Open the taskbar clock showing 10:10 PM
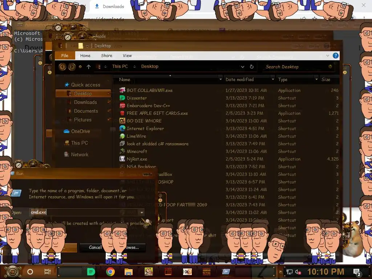 click(326, 272)
